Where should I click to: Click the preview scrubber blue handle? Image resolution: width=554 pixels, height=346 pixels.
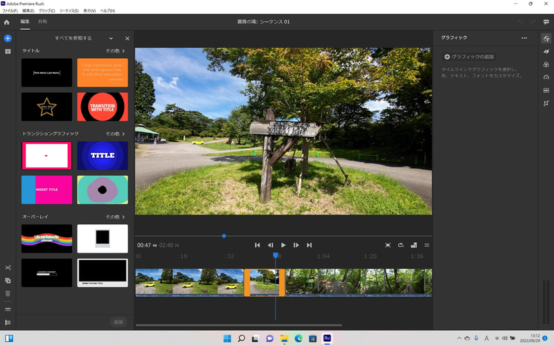pyautogui.click(x=224, y=236)
